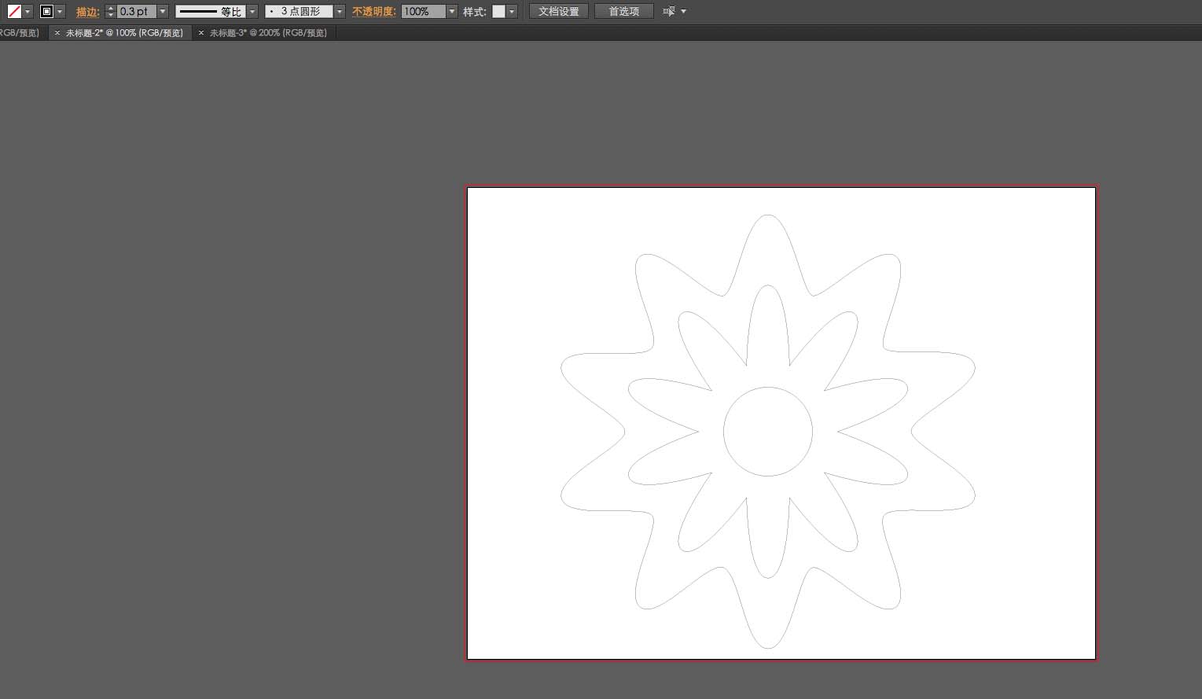Screen dimensions: 1202x699
Task: Click the stroke weight stepper arrows
Action: pos(110,12)
